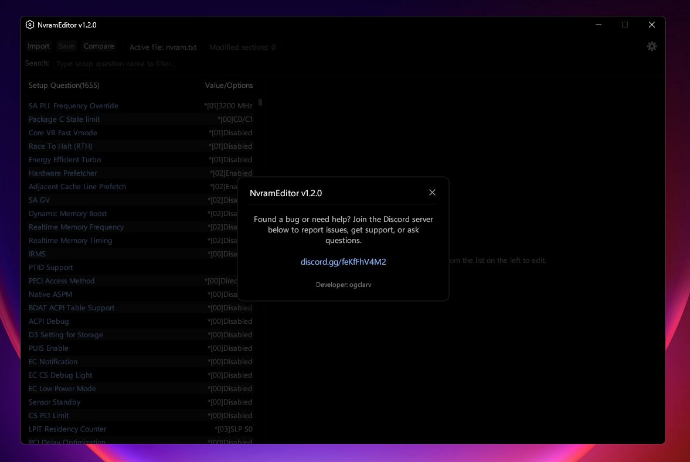
Task: Click the Setup Question(1655) column header
Action: point(64,85)
